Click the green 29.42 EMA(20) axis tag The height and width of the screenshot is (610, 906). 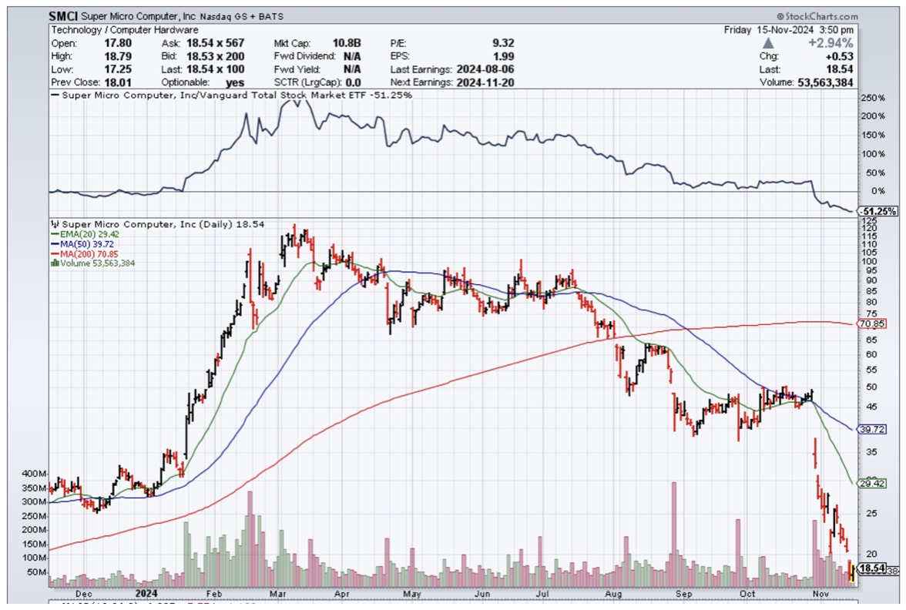pyautogui.click(x=870, y=484)
